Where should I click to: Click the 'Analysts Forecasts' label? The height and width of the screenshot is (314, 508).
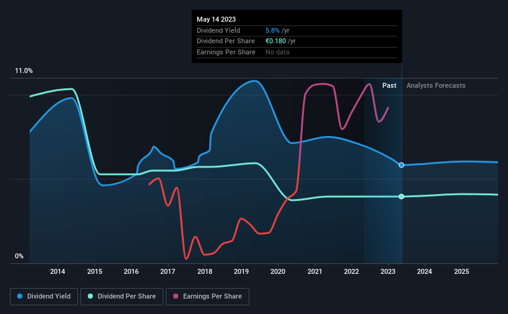pos(436,85)
